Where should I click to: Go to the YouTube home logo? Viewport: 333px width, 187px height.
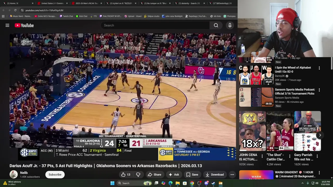pyautogui.click(x=24, y=25)
